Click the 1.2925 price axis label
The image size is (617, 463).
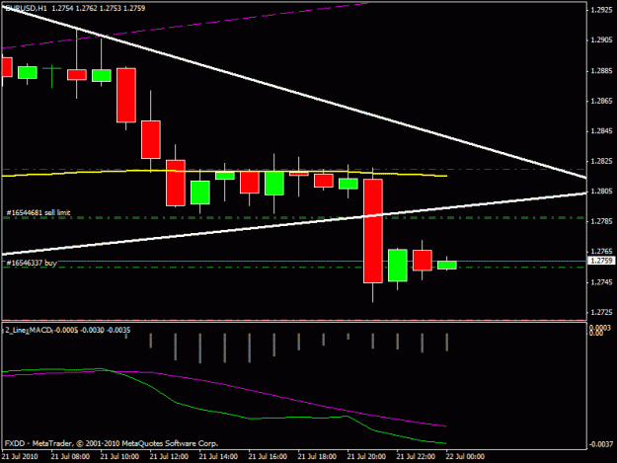tap(601, 10)
